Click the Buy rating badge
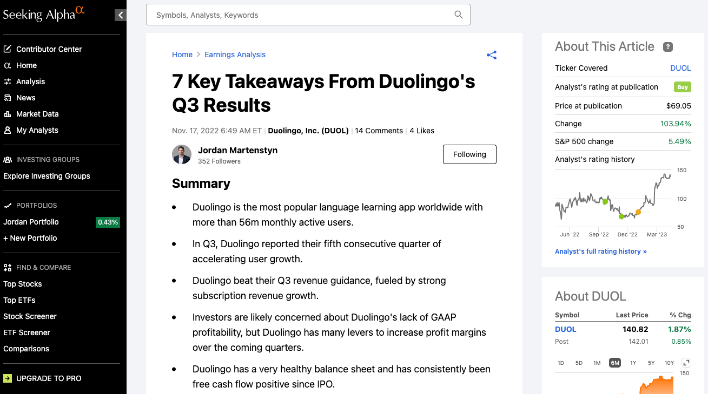The image size is (708, 394). tap(683, 87)
